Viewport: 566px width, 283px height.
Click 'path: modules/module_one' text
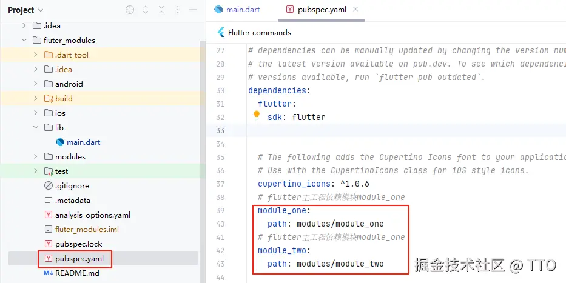coord(326,224)
